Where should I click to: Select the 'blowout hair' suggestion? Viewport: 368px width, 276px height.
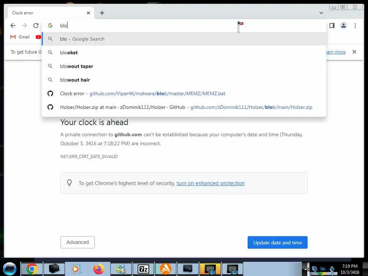coord(184,80)
